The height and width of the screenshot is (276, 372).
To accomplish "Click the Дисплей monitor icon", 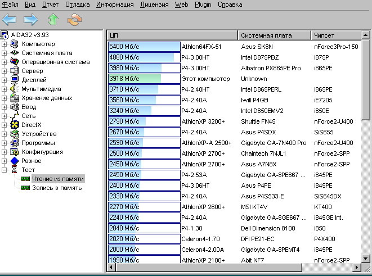I will (15, 80).
